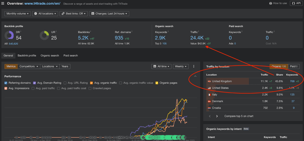
Task: Click info icon beside organic Traffic
Action: pos(199,31)
